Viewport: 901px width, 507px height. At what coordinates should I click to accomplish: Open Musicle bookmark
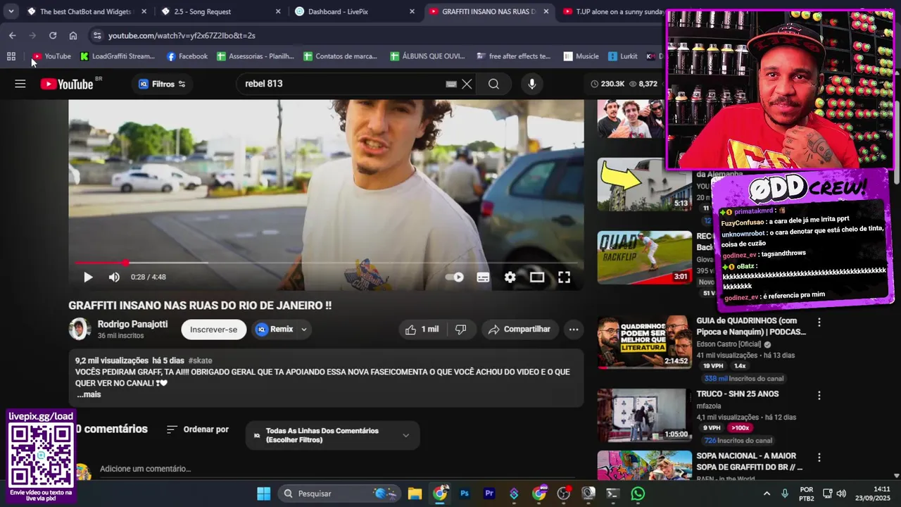tap(581, 56)
